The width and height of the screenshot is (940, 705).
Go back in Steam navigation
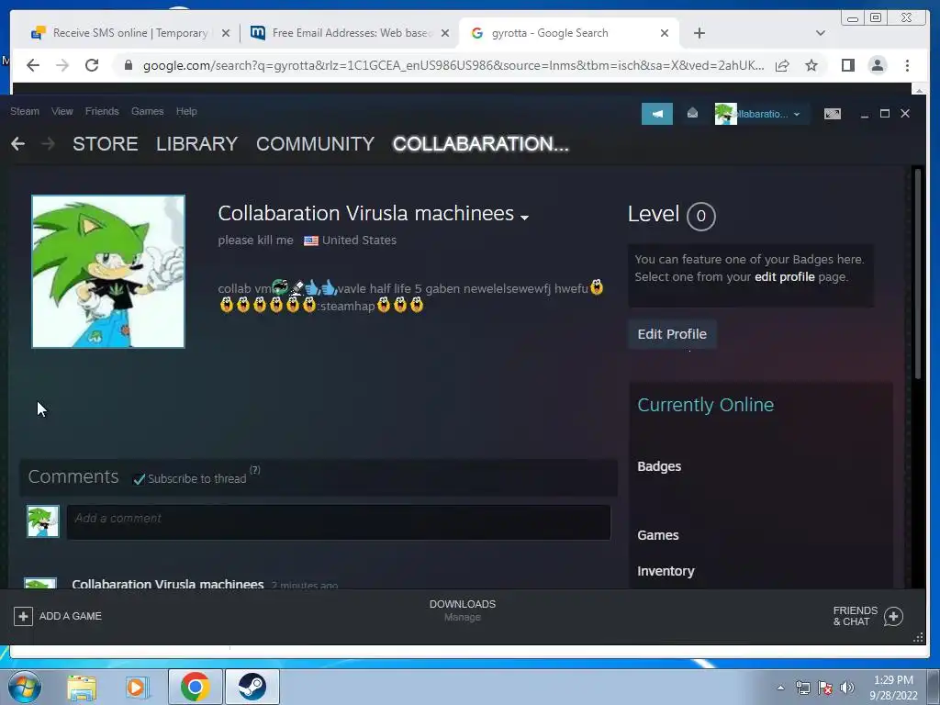click(18, 144)
